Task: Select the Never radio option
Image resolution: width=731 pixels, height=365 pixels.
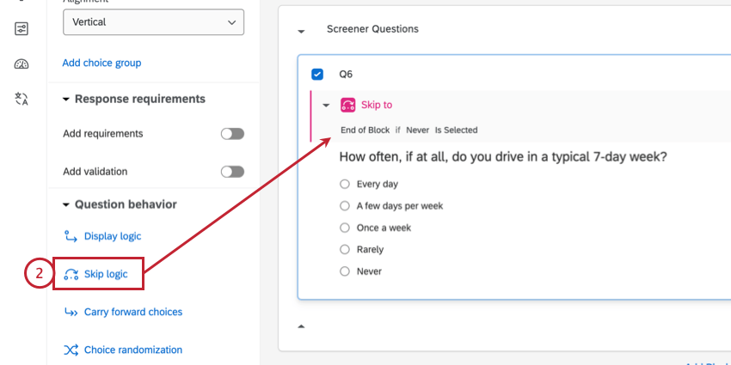Action: [345, 271]
